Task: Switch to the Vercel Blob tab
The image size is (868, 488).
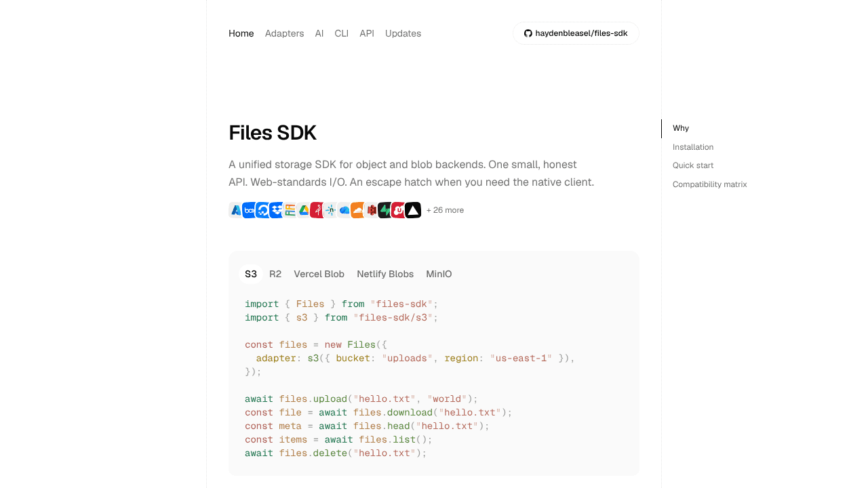Action: 319,274
